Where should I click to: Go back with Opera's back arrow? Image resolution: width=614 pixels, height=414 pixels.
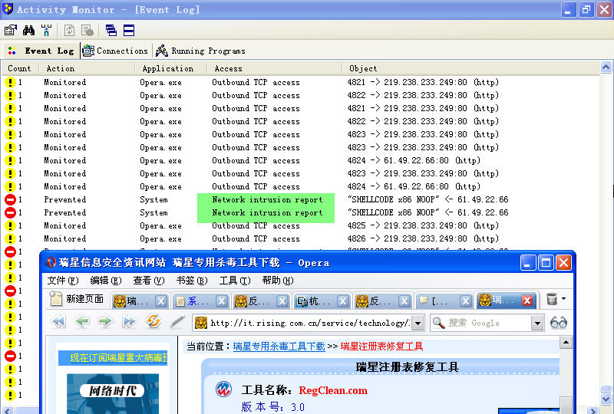tap(82, 322)
